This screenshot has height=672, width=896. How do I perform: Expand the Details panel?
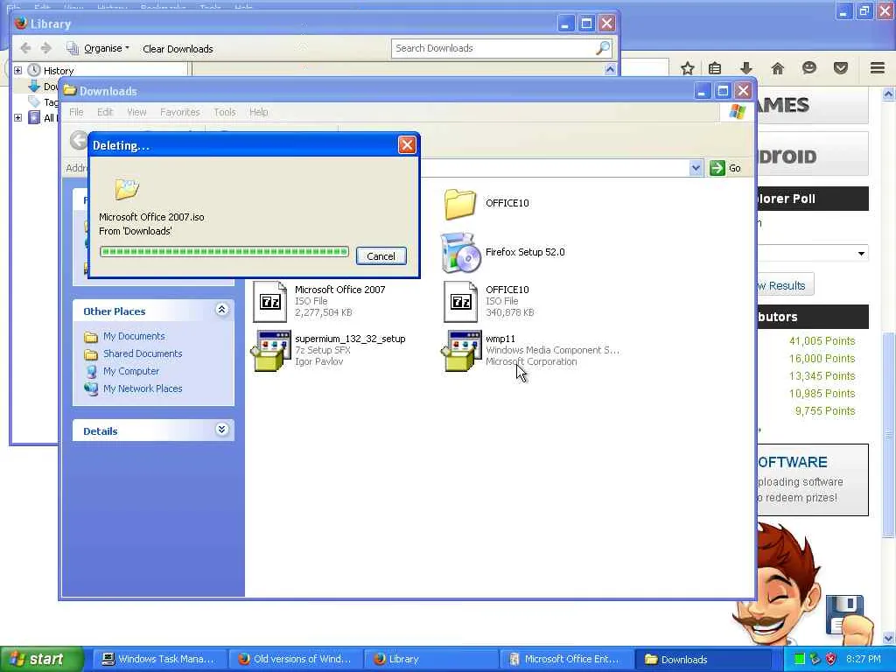(x=222, y=430)
